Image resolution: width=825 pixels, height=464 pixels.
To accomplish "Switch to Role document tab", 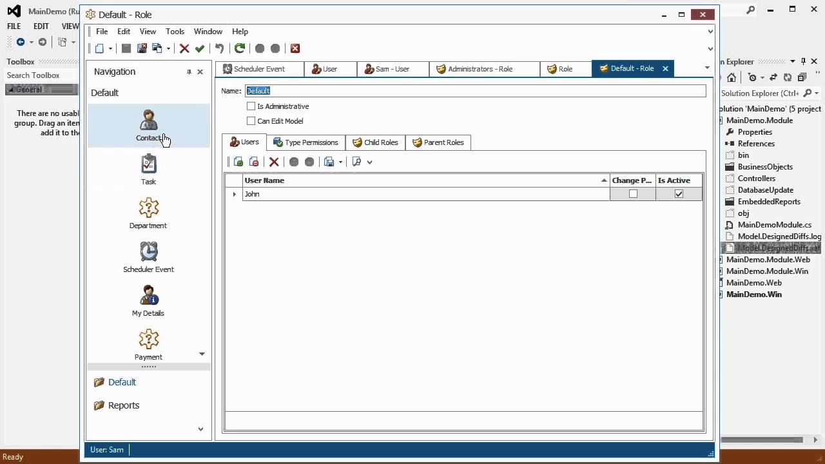I will point(565,69).
